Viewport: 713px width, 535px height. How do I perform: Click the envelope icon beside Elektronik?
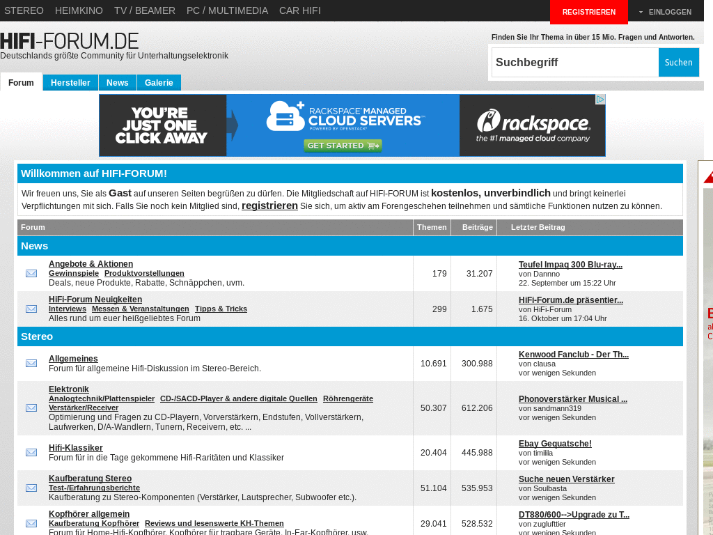(31, 408)
